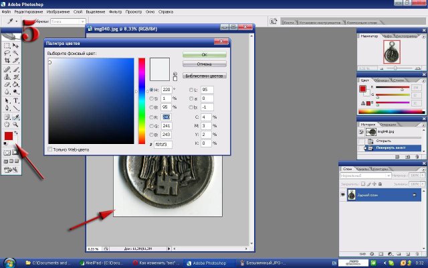Screen dimensions: 428x268
Task: Select the Type tool
Action: pos(15,100)
